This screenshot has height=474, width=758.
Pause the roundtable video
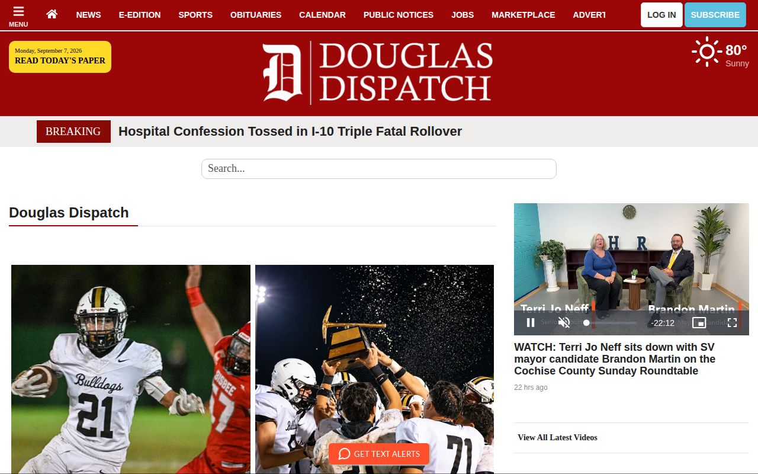pyautogui.click(x=531, y=323)
